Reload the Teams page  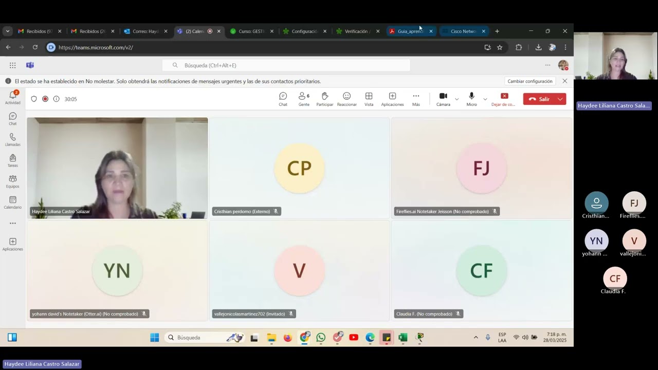[x=35, y=47]
